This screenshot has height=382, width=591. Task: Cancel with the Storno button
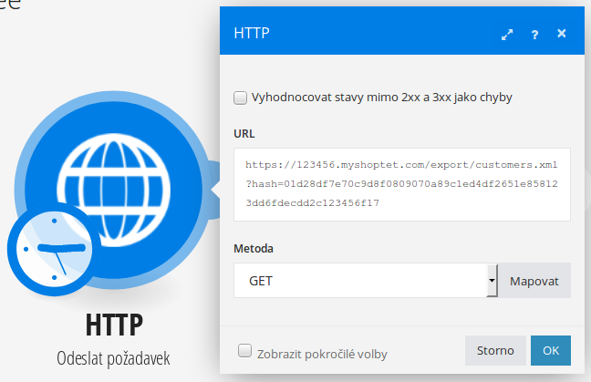coord(495,351)
